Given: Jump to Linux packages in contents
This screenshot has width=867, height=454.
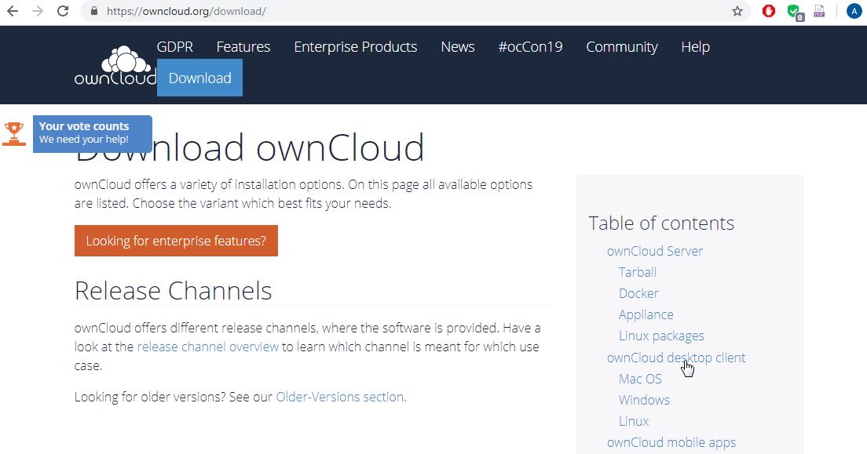Looking at the screenshot, I should (x=661, y=336).
